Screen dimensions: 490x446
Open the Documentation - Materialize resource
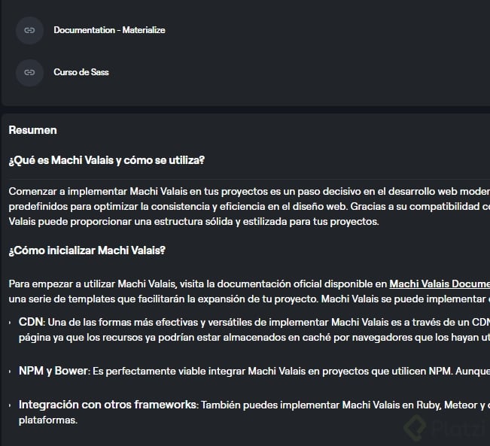(x=109, y=31)
